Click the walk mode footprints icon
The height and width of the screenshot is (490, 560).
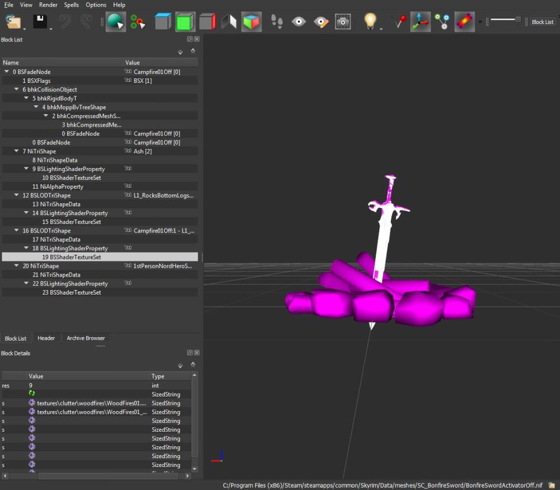[277, 22]
